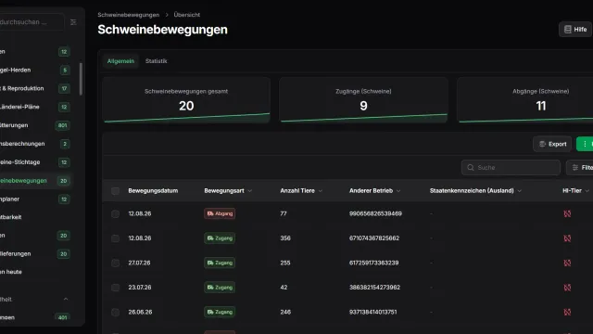Switch to the Statistik tab
Viewport: 593px width, 334px height.
coord(157,61)
